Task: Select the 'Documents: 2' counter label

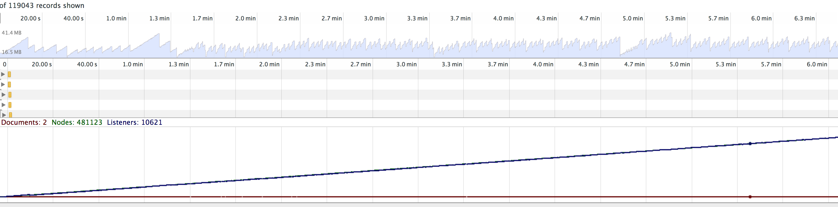Action: point(24,122)
